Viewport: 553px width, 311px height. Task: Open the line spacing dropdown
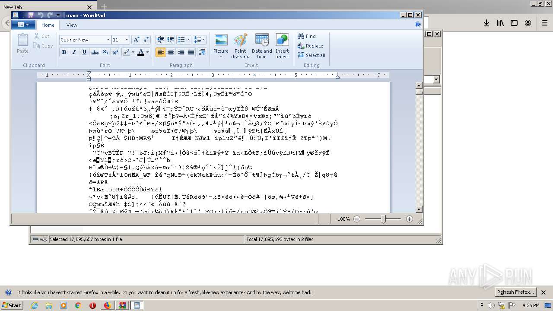coord(199,40)
